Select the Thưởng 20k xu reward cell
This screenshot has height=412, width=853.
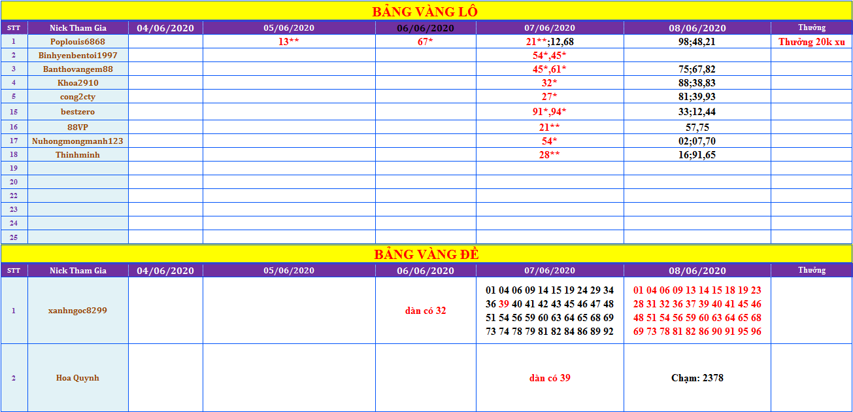tap(811, 42)
